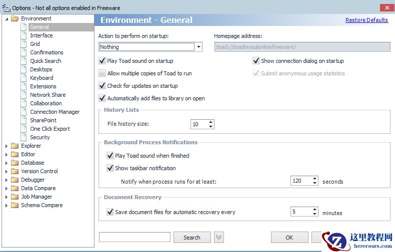Expand the Explorer tree node

[6, 146]
